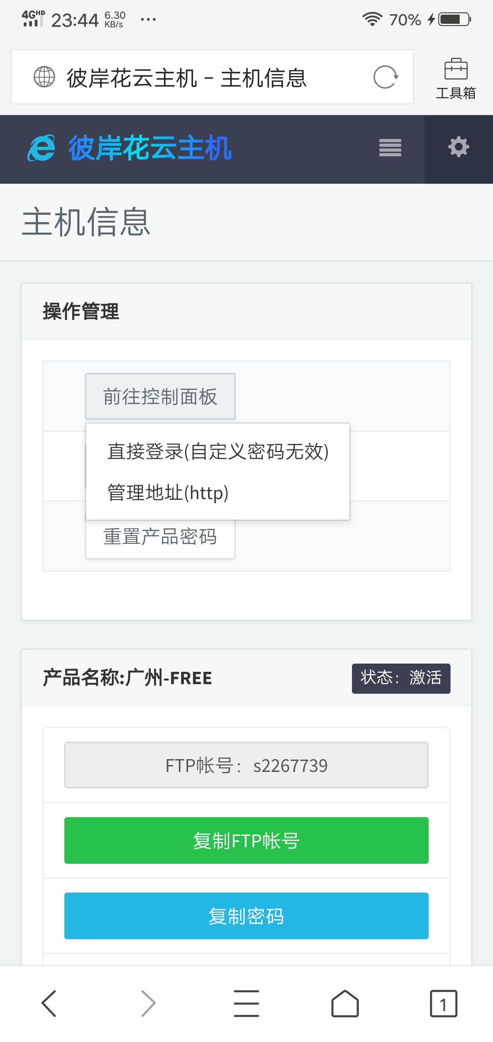Tap the globe icon beside page title
Image resolution: width=493 pixels, height=1042 pixels.
tap(44, 77)
